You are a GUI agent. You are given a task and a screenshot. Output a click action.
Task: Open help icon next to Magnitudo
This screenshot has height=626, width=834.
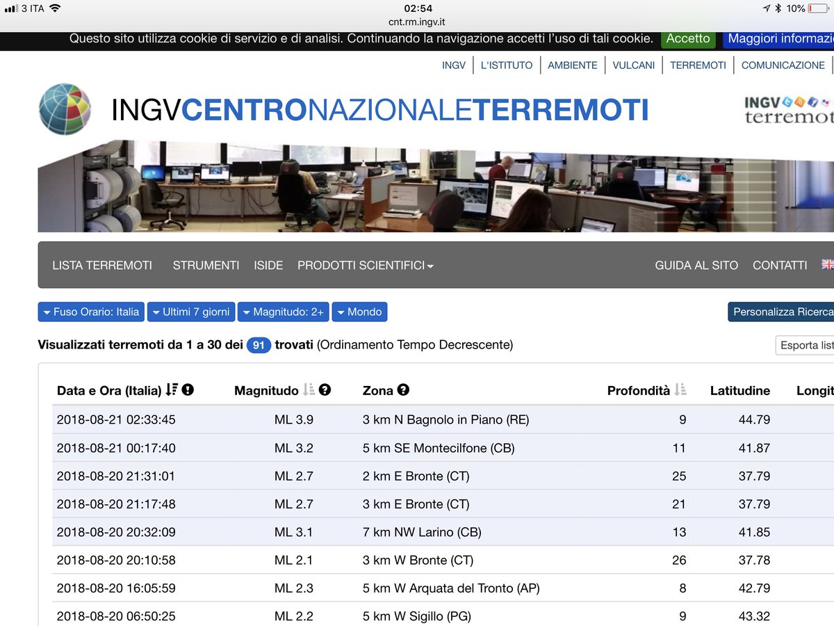coord(325,390)
